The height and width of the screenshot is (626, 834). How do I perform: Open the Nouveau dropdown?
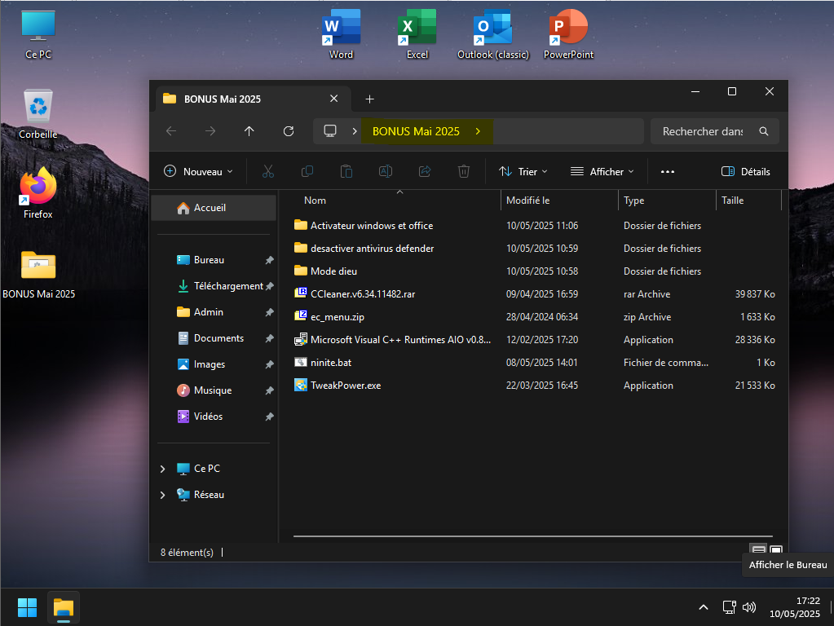coord(198,171)
